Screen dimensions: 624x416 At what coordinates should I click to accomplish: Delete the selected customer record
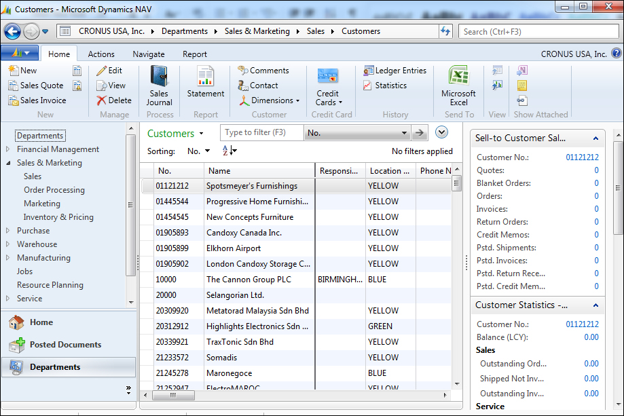tap(114, 100)
